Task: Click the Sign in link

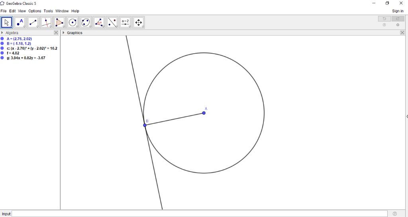Action: (x=398, y=11)
